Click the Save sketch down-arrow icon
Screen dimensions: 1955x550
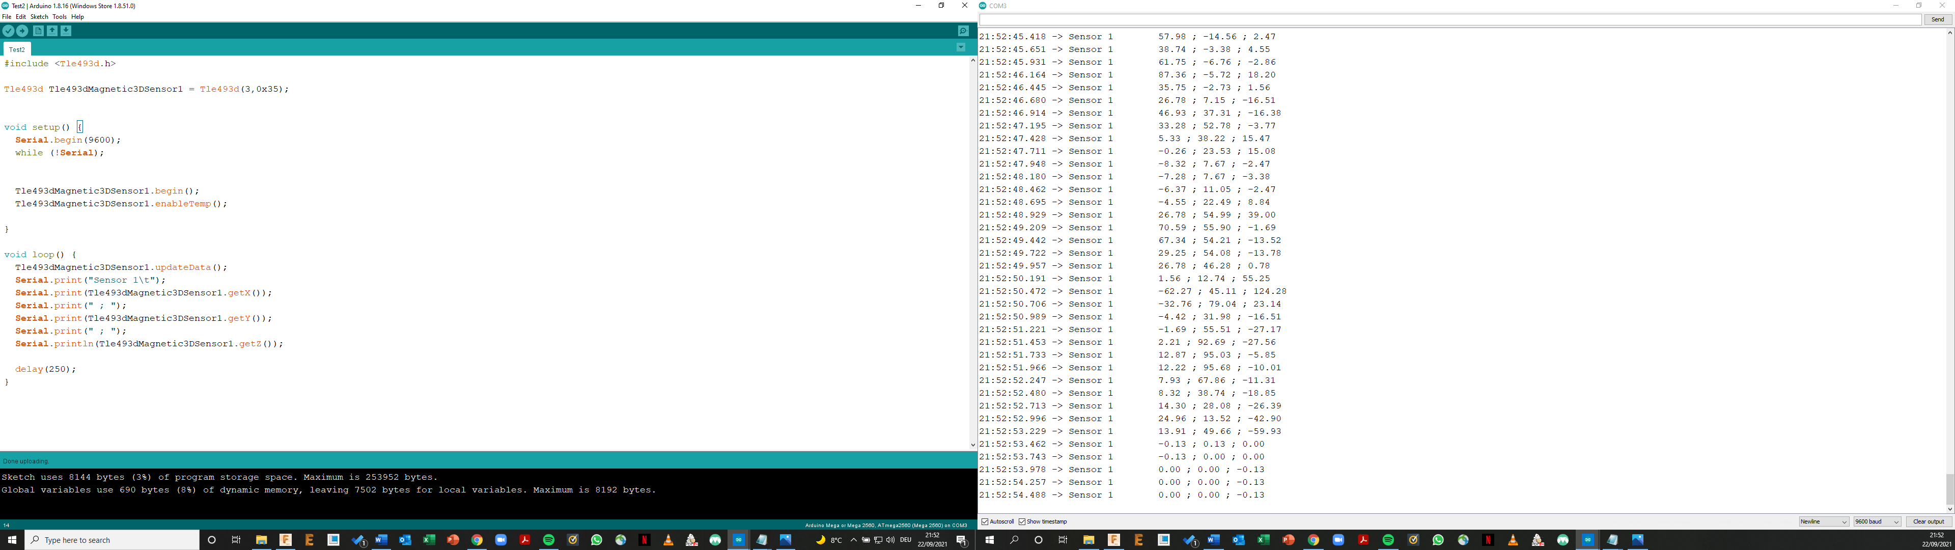pos(66,31)
